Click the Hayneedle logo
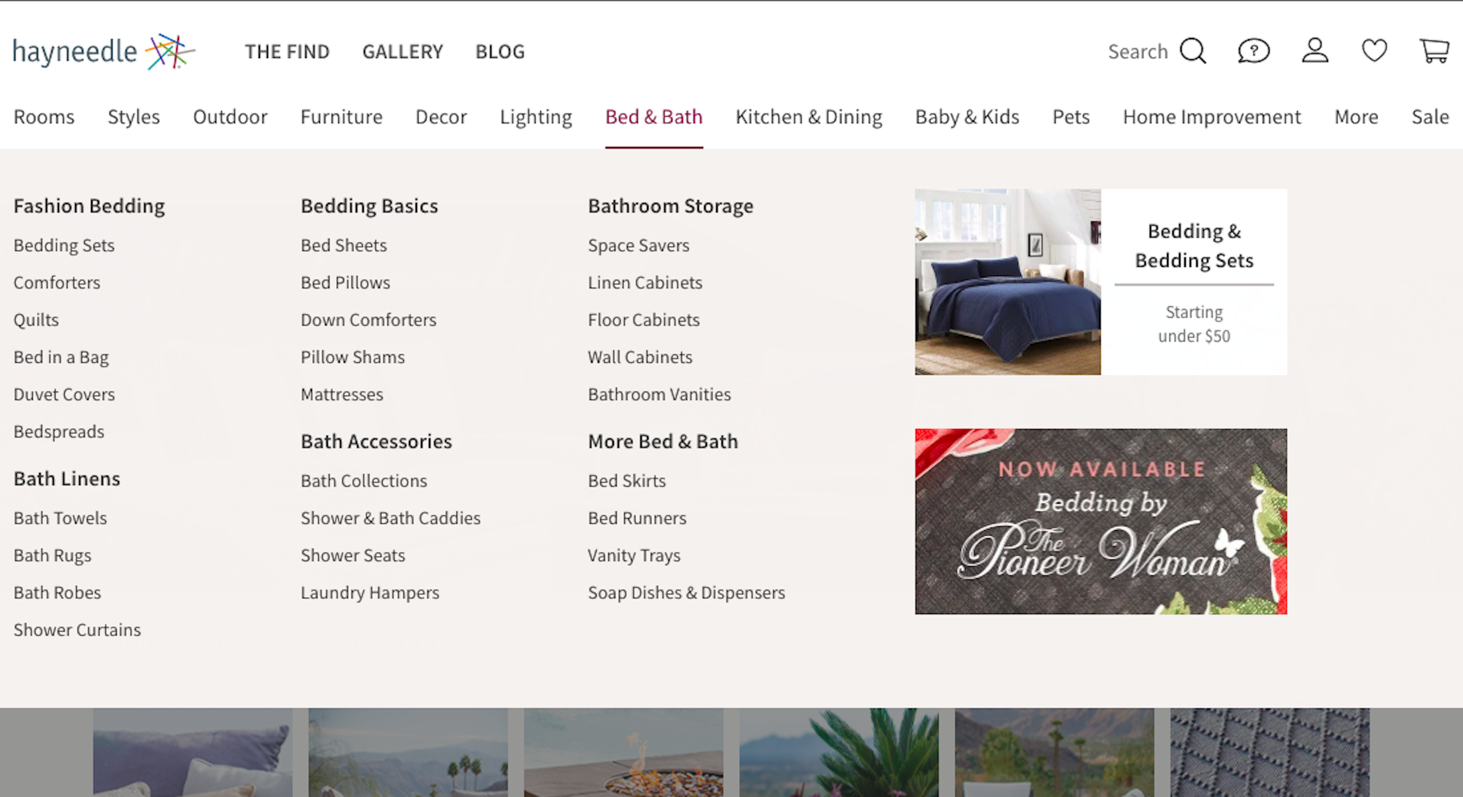This screenshot has width=1463, height=797. [x=104, y=51]
